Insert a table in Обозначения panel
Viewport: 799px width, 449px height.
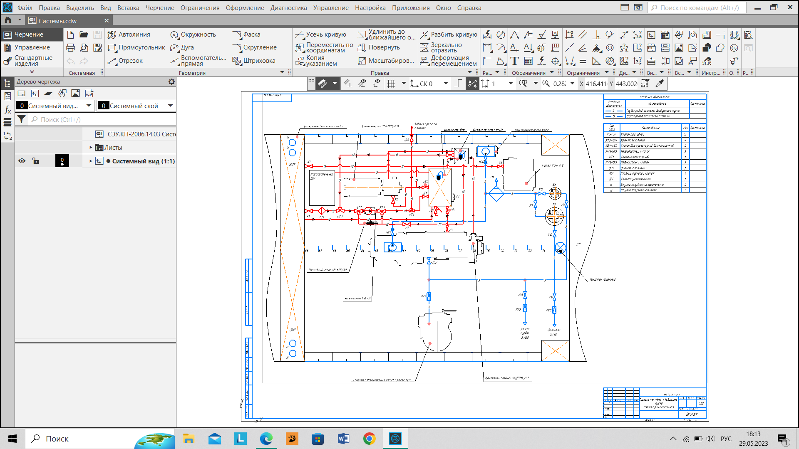[x=528, y=61]
